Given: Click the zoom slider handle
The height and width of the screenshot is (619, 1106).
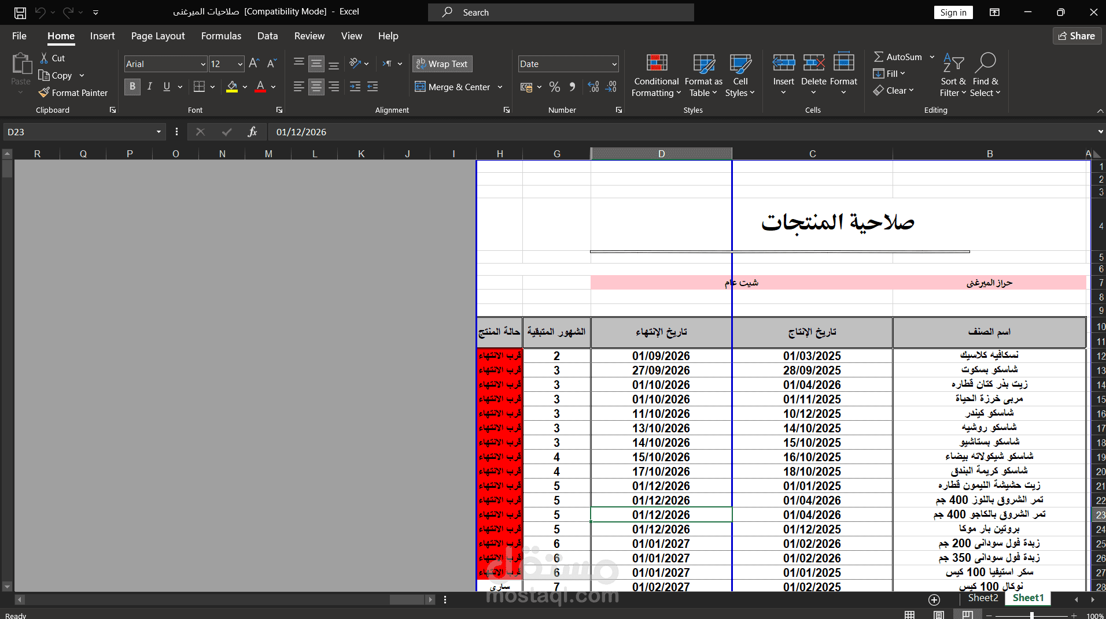Looking at the screenshot, I should (x=1031, y=616).
